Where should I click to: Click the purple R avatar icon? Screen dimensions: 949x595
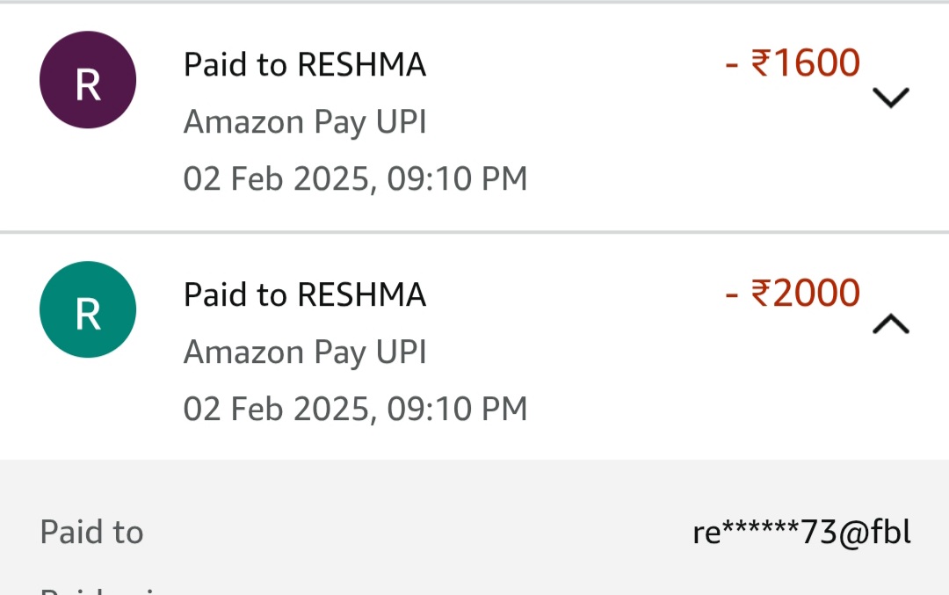pos(88,80)
